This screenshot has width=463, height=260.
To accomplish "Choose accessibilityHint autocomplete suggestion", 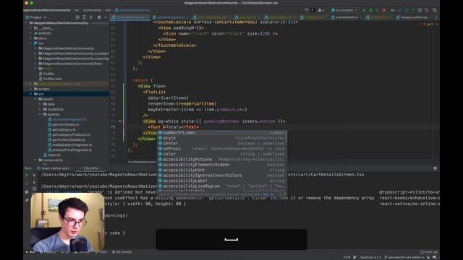I will click(221, 170).
